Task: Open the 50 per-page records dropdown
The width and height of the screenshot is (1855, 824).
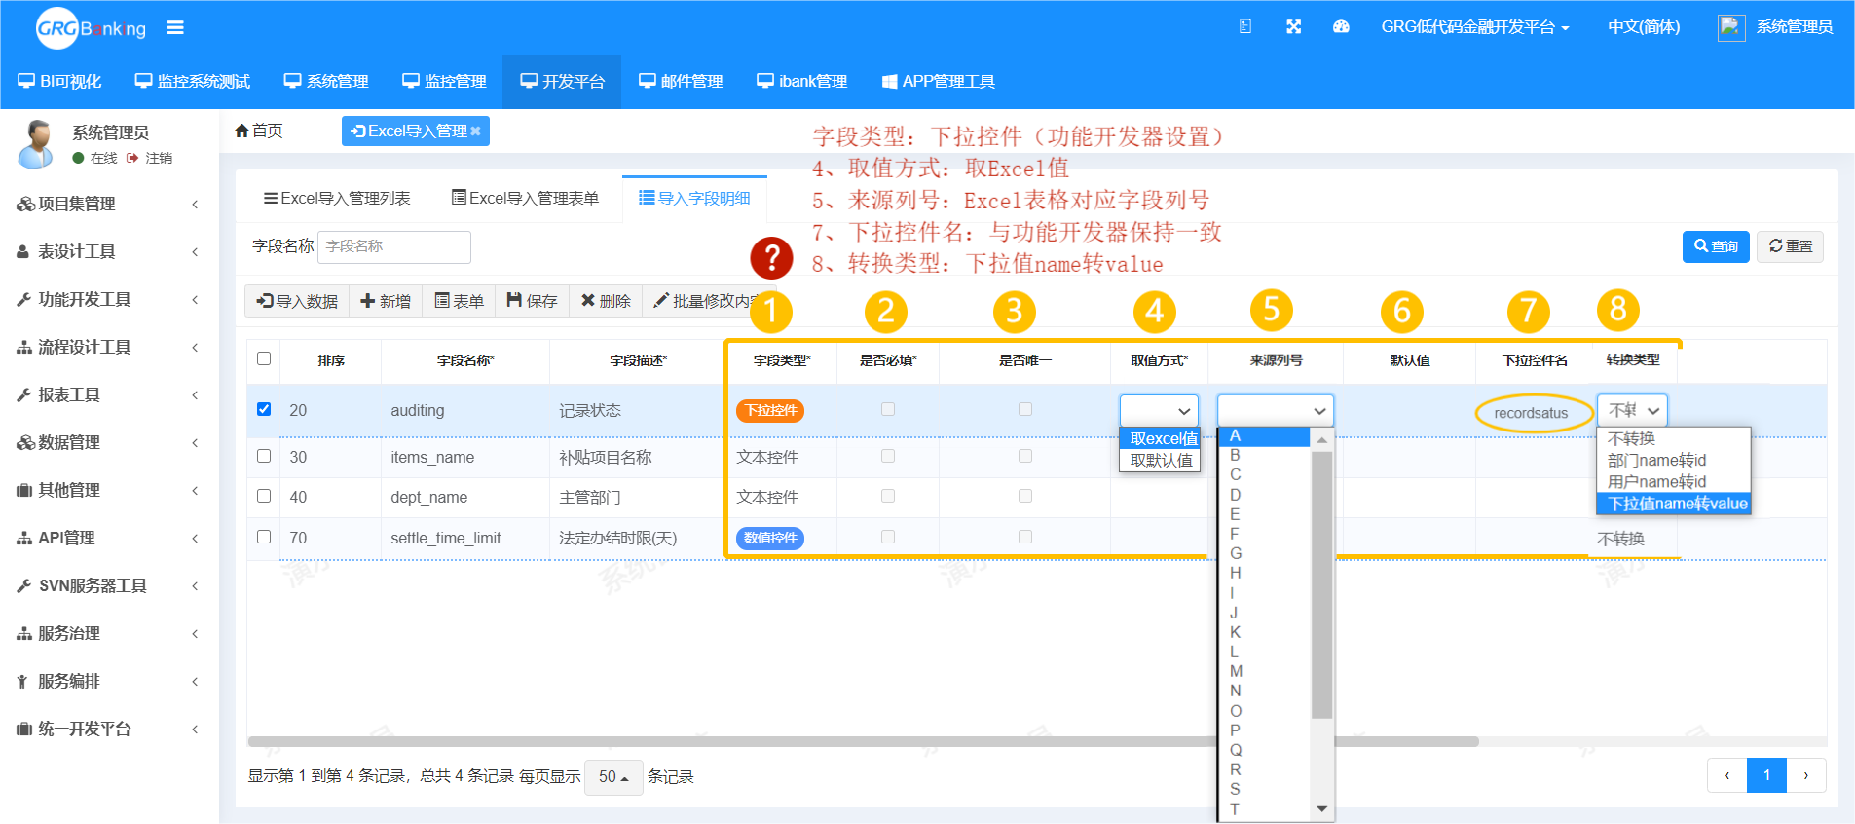Action: (613, 777)
